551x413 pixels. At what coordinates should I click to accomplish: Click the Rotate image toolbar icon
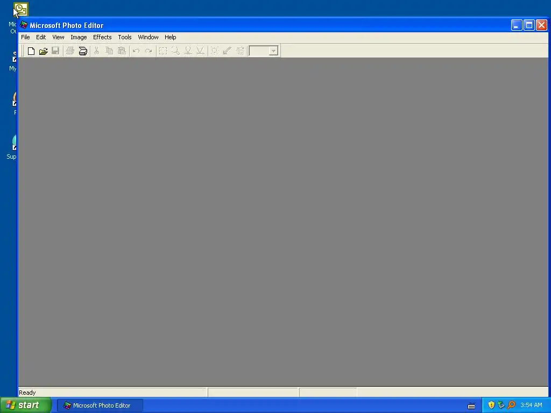pyautogui.click(x=240, y=51)
